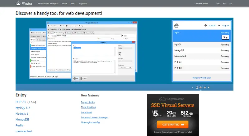249x136 pixels.
Task: Click the PHP 7.1 link under Enjoy
Action: pyautogui.click(x=21, y=102)
